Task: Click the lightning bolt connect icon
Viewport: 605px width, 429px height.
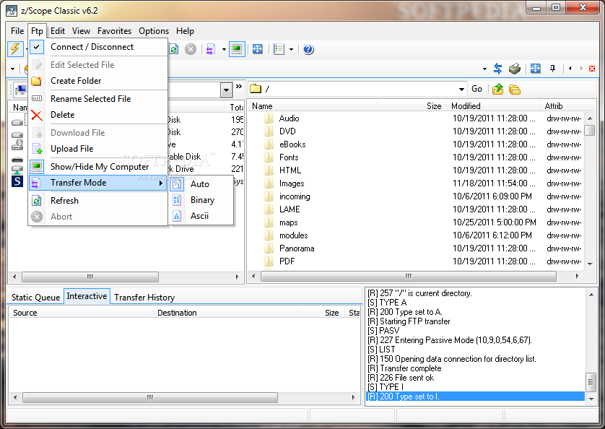Action: click(15, 49)
